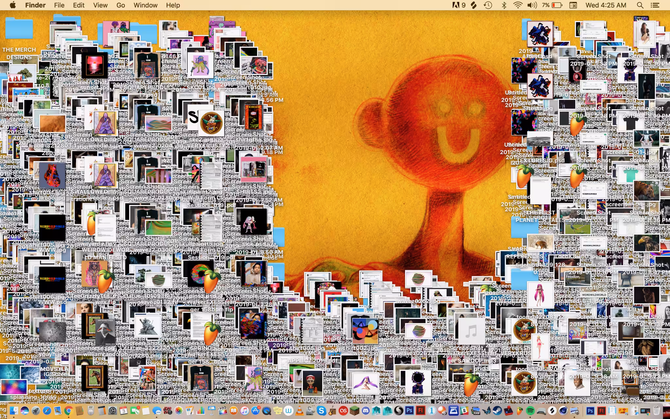Launch Siri from the Dock
The height and width of the screenshot is (419, 670).
25,410
